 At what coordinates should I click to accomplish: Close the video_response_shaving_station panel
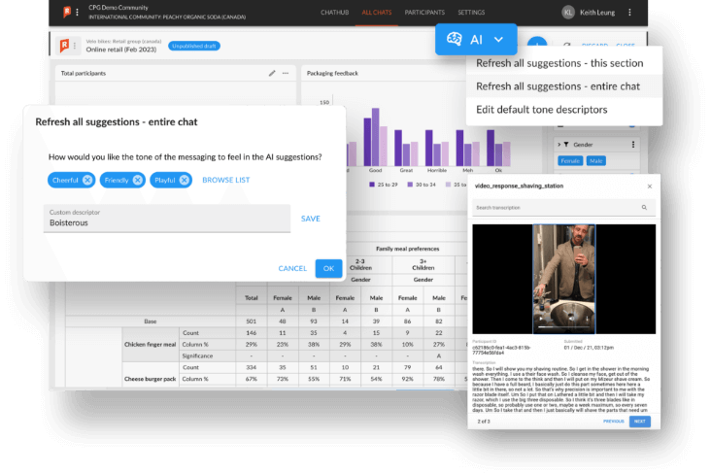coord(650,186)
